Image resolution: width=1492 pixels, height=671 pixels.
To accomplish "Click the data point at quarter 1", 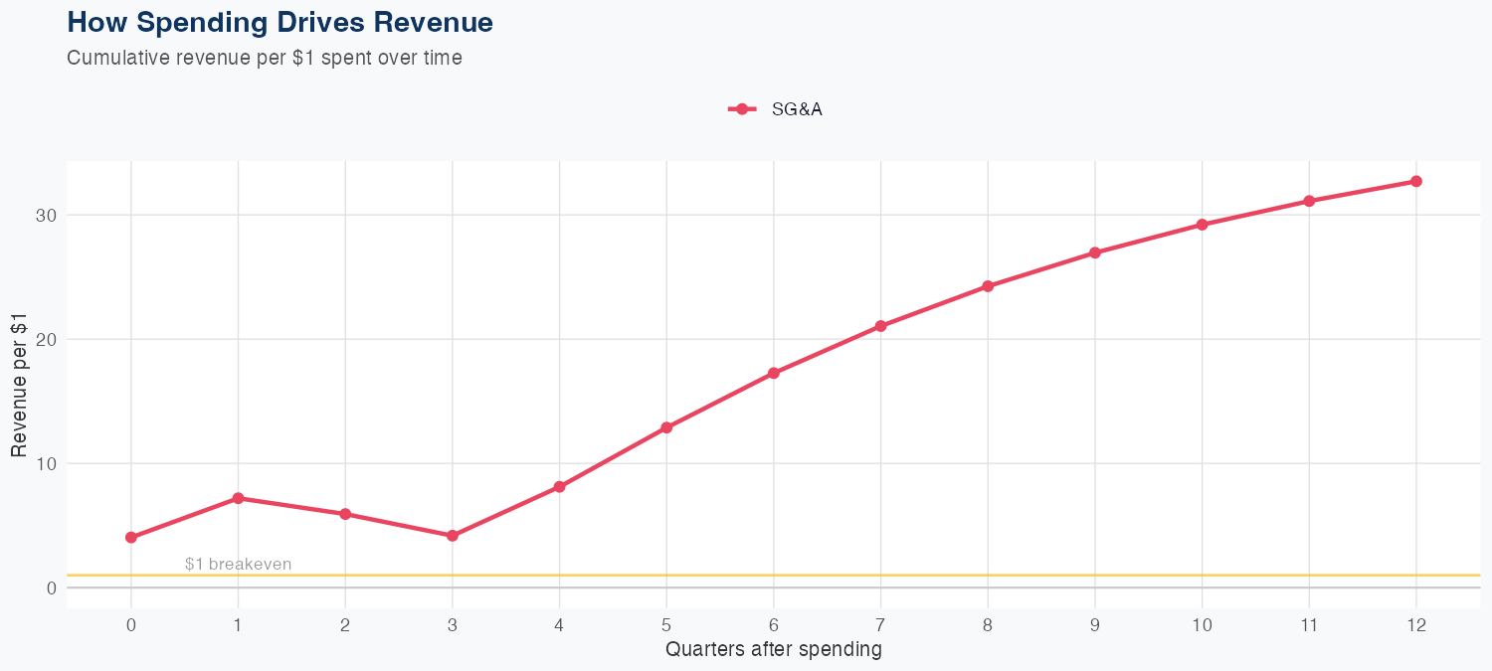I will click(238, 498).
